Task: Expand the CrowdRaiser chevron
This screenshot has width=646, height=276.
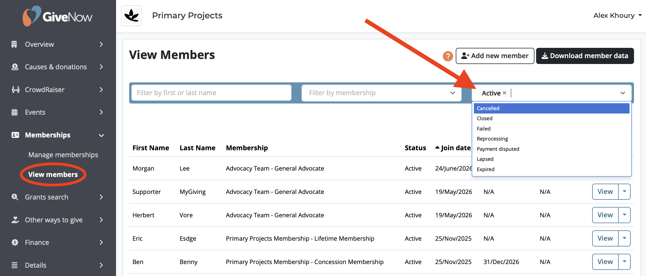Action: (x=101, y=90)
